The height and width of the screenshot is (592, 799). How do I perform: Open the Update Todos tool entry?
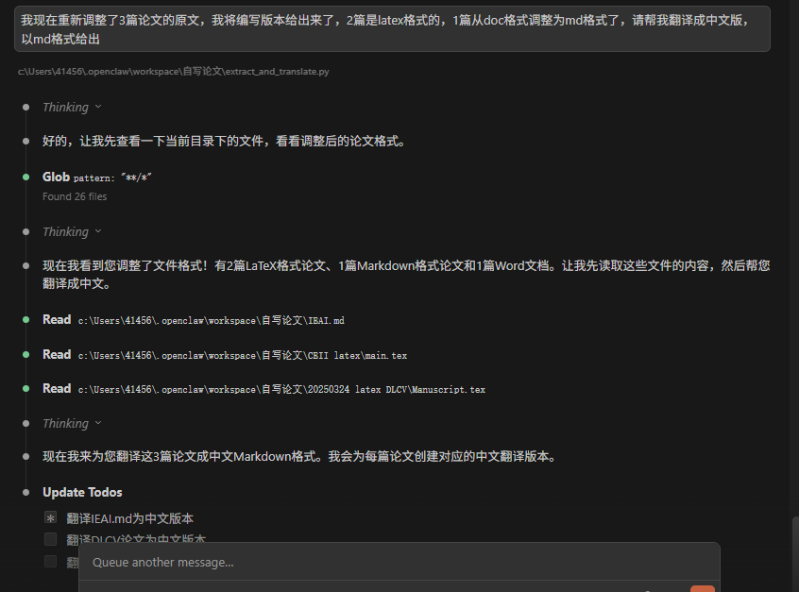(82, 492)
